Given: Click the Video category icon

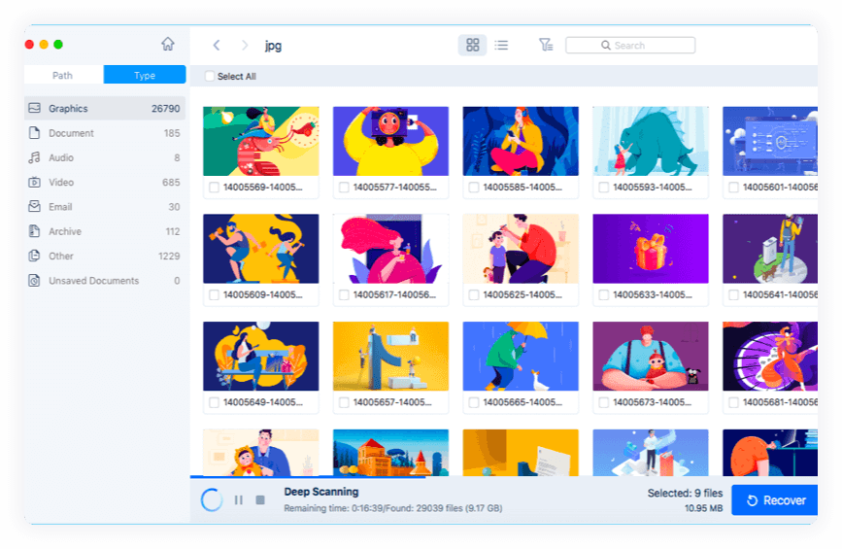Looking at the screenshot, I should pos(34,182).
